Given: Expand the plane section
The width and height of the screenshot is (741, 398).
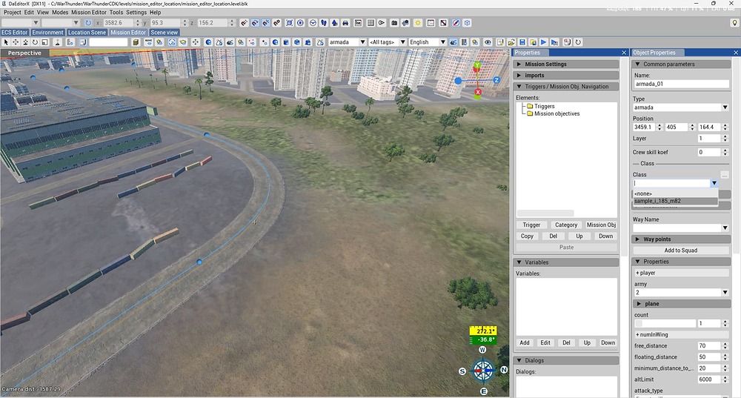Looking at the screenshot, I should tap(681, 303).
